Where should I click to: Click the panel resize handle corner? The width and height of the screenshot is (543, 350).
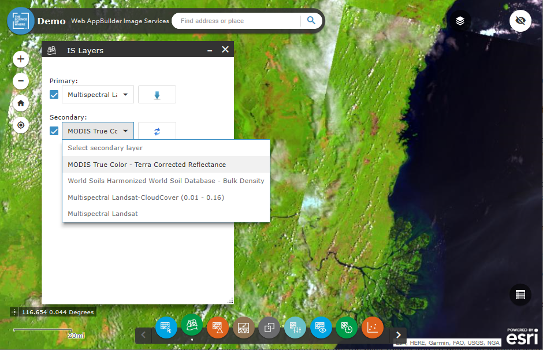pyautogui.click(x=230, y=301)
